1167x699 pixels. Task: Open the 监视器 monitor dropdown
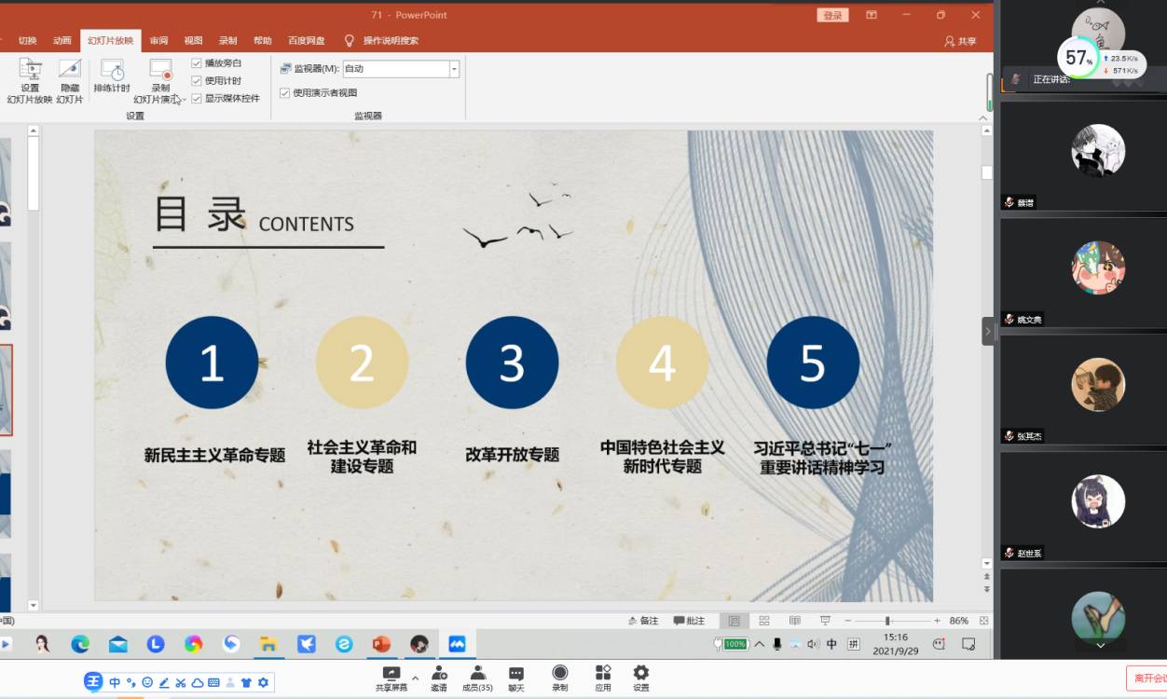(454, 69)
